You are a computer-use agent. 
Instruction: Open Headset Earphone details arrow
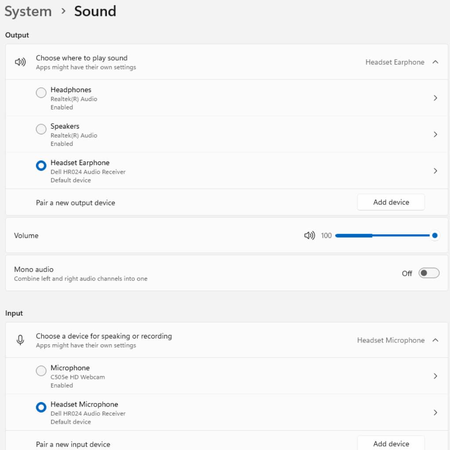click(435, 171)
